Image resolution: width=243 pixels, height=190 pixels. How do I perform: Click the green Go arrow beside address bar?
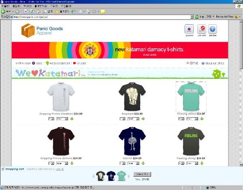tap(197, 17)
